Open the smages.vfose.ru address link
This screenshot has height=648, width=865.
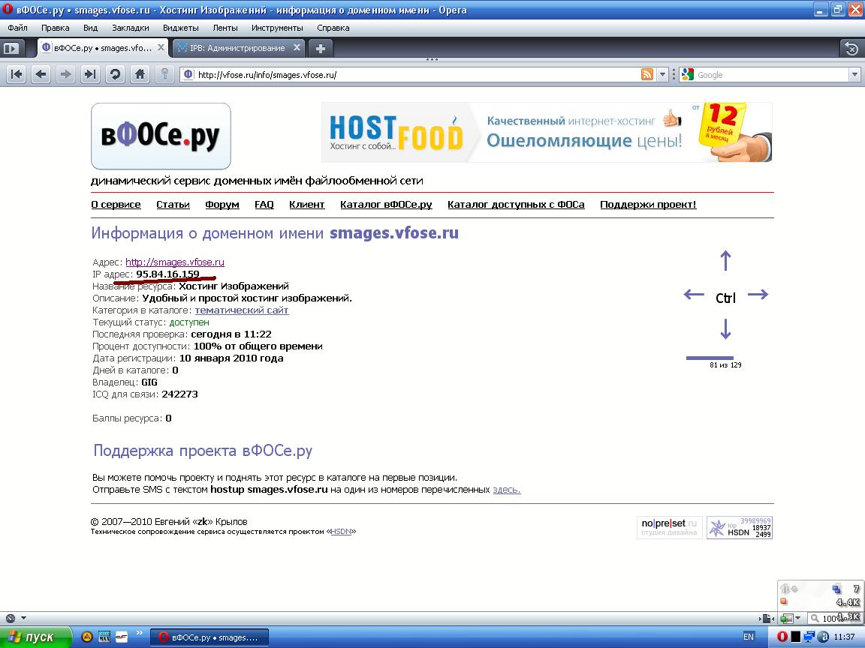pos(175,262)
